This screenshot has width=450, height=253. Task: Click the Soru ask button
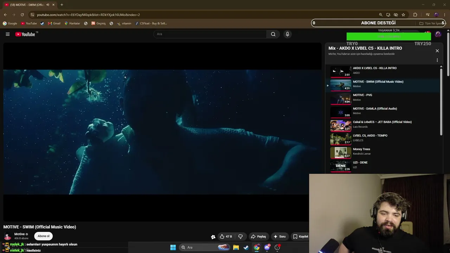point(280,236)
